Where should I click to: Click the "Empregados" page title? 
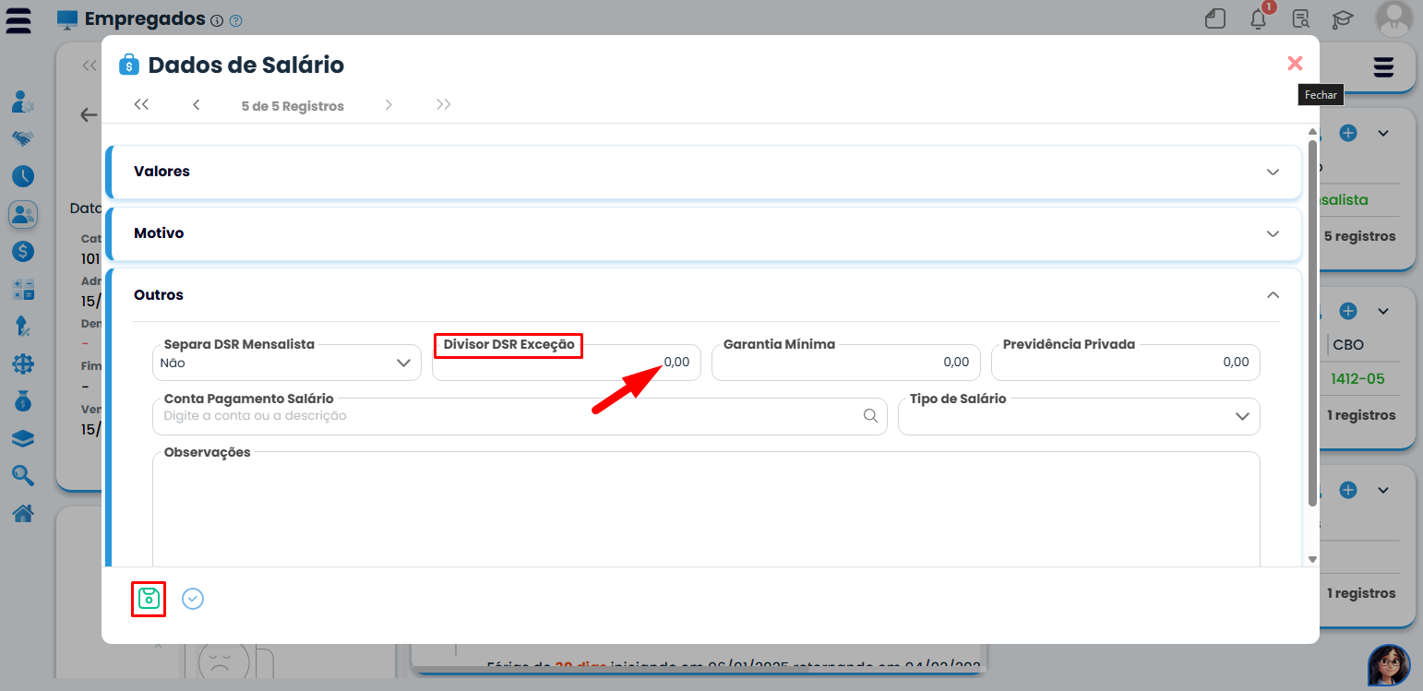point(145,18)
